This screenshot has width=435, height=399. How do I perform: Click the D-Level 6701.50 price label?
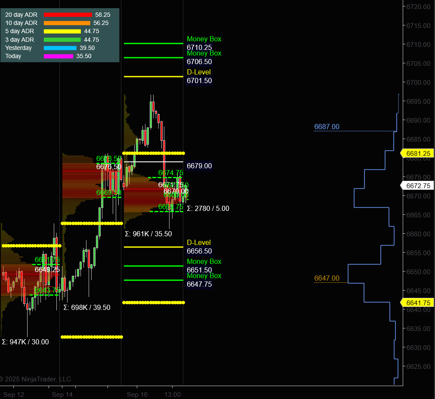click(199, 80)
